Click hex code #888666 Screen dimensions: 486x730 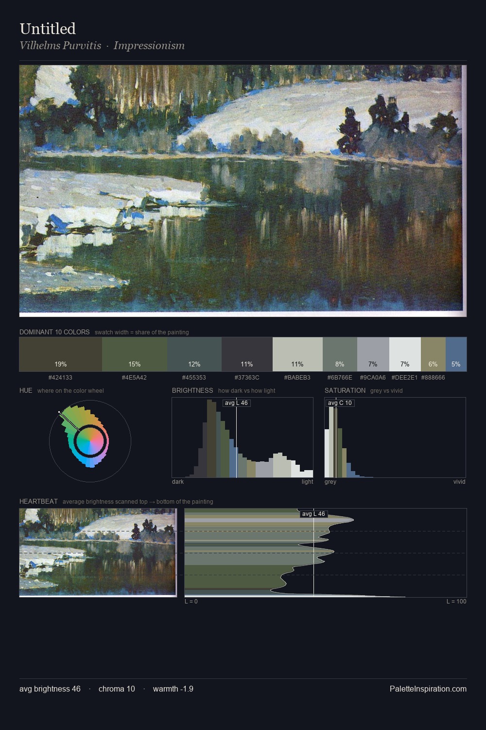point(433,378)
